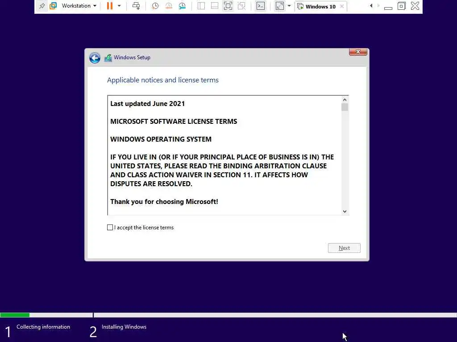The image size is (457, 342).
Task: Minimize the VMware full screen toolbar
Action: (388, 7)
